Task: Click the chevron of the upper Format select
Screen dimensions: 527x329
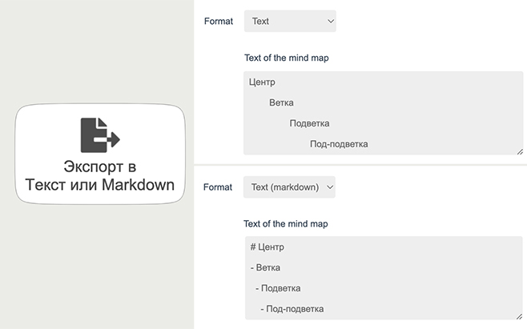Action: click(x=331, y=21)
